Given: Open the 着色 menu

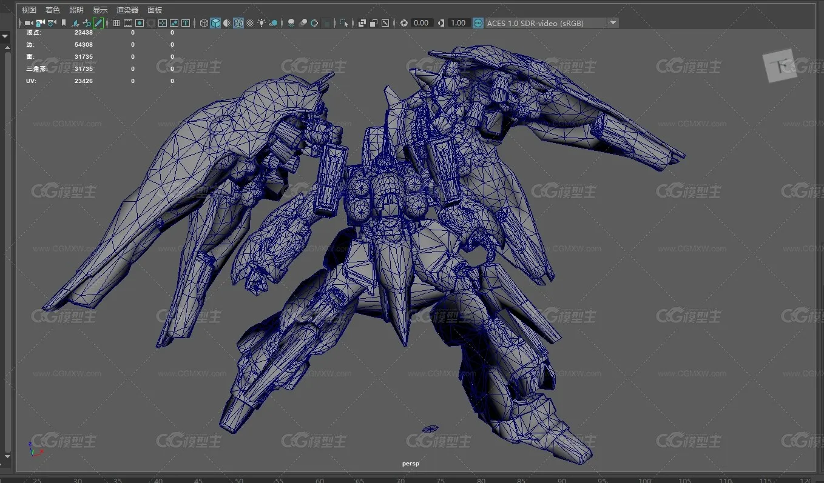Looking at the screenshot, I should pos(53,10).
